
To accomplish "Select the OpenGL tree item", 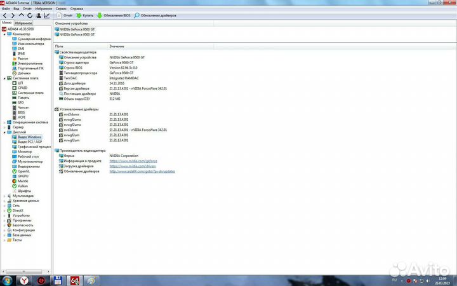I will pyautogui.click(x=21, y=172).
